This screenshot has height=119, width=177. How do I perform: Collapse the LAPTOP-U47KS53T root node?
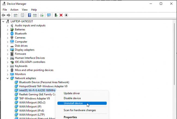(3, 21)
